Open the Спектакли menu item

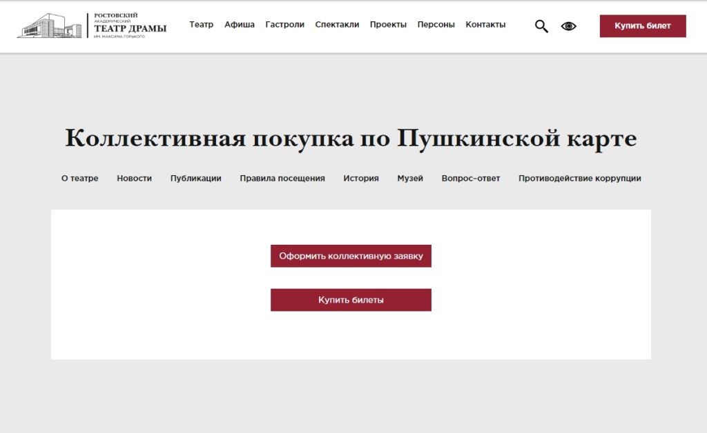point(337,25)
